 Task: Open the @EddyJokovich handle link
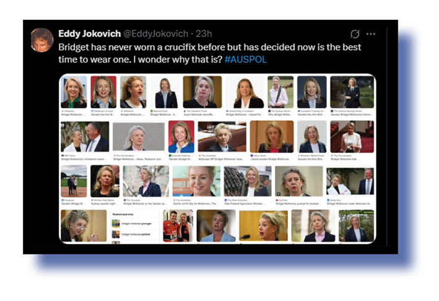pyautogui.click(x=155, y=33)
